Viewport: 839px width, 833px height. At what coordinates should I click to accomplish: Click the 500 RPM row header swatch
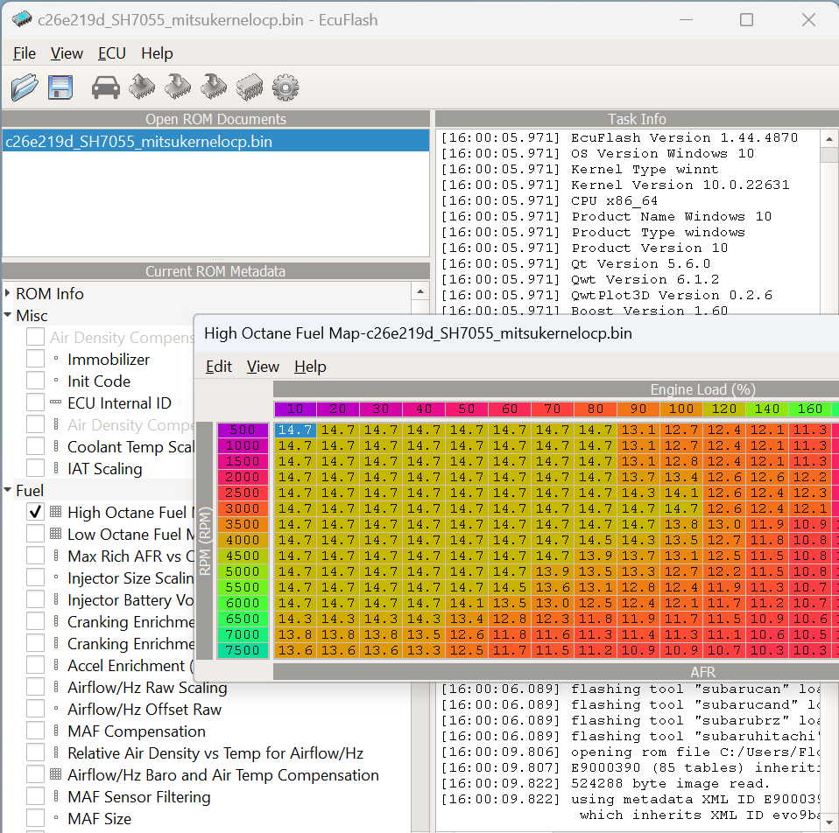click(x=243, y=430)
